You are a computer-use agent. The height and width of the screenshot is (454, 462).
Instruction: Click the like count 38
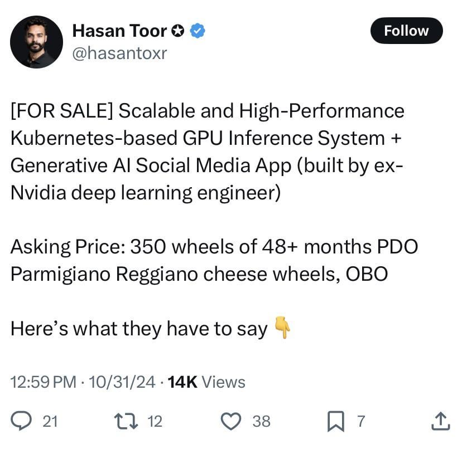pos(261,422)
